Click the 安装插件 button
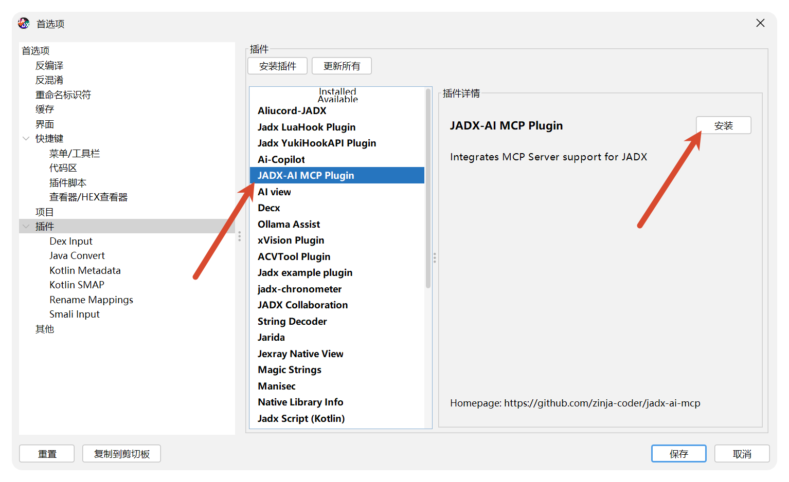The image size is (789, 482). (x=278, y=66)
